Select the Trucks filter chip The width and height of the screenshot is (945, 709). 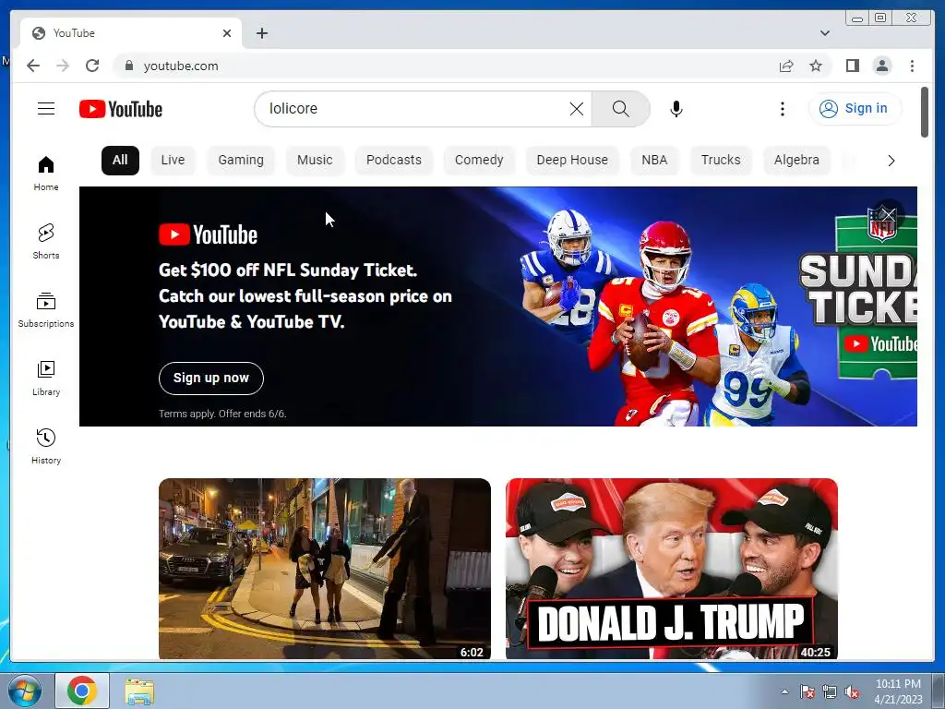pyautogui.click(x=721, y=161)
